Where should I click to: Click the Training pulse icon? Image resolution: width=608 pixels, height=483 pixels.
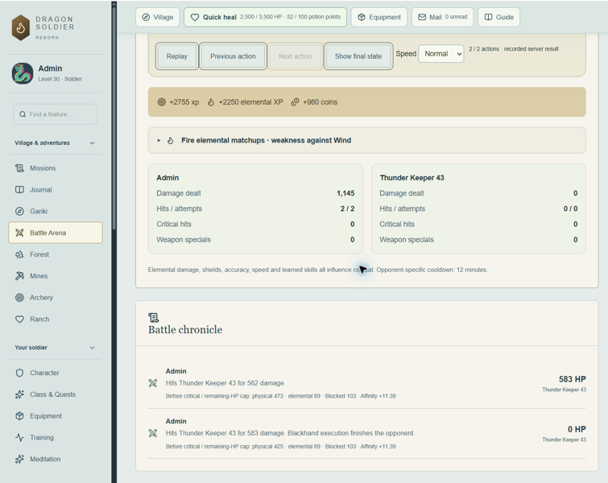coord(19,438)
